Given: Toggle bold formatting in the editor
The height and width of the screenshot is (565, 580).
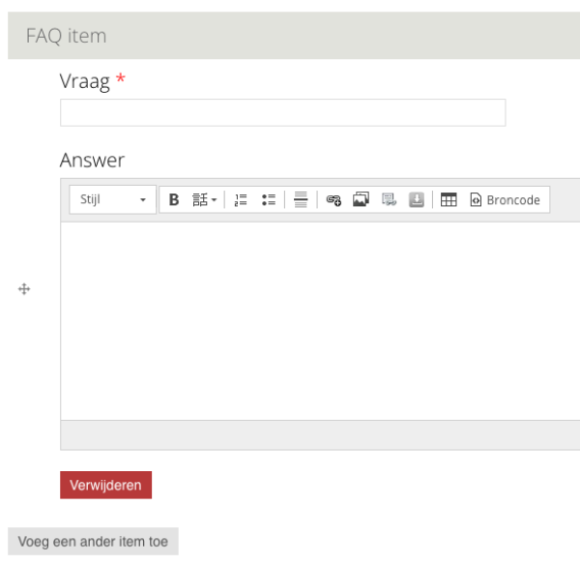Looking at the screenshot, I should [x=174, y=200].
